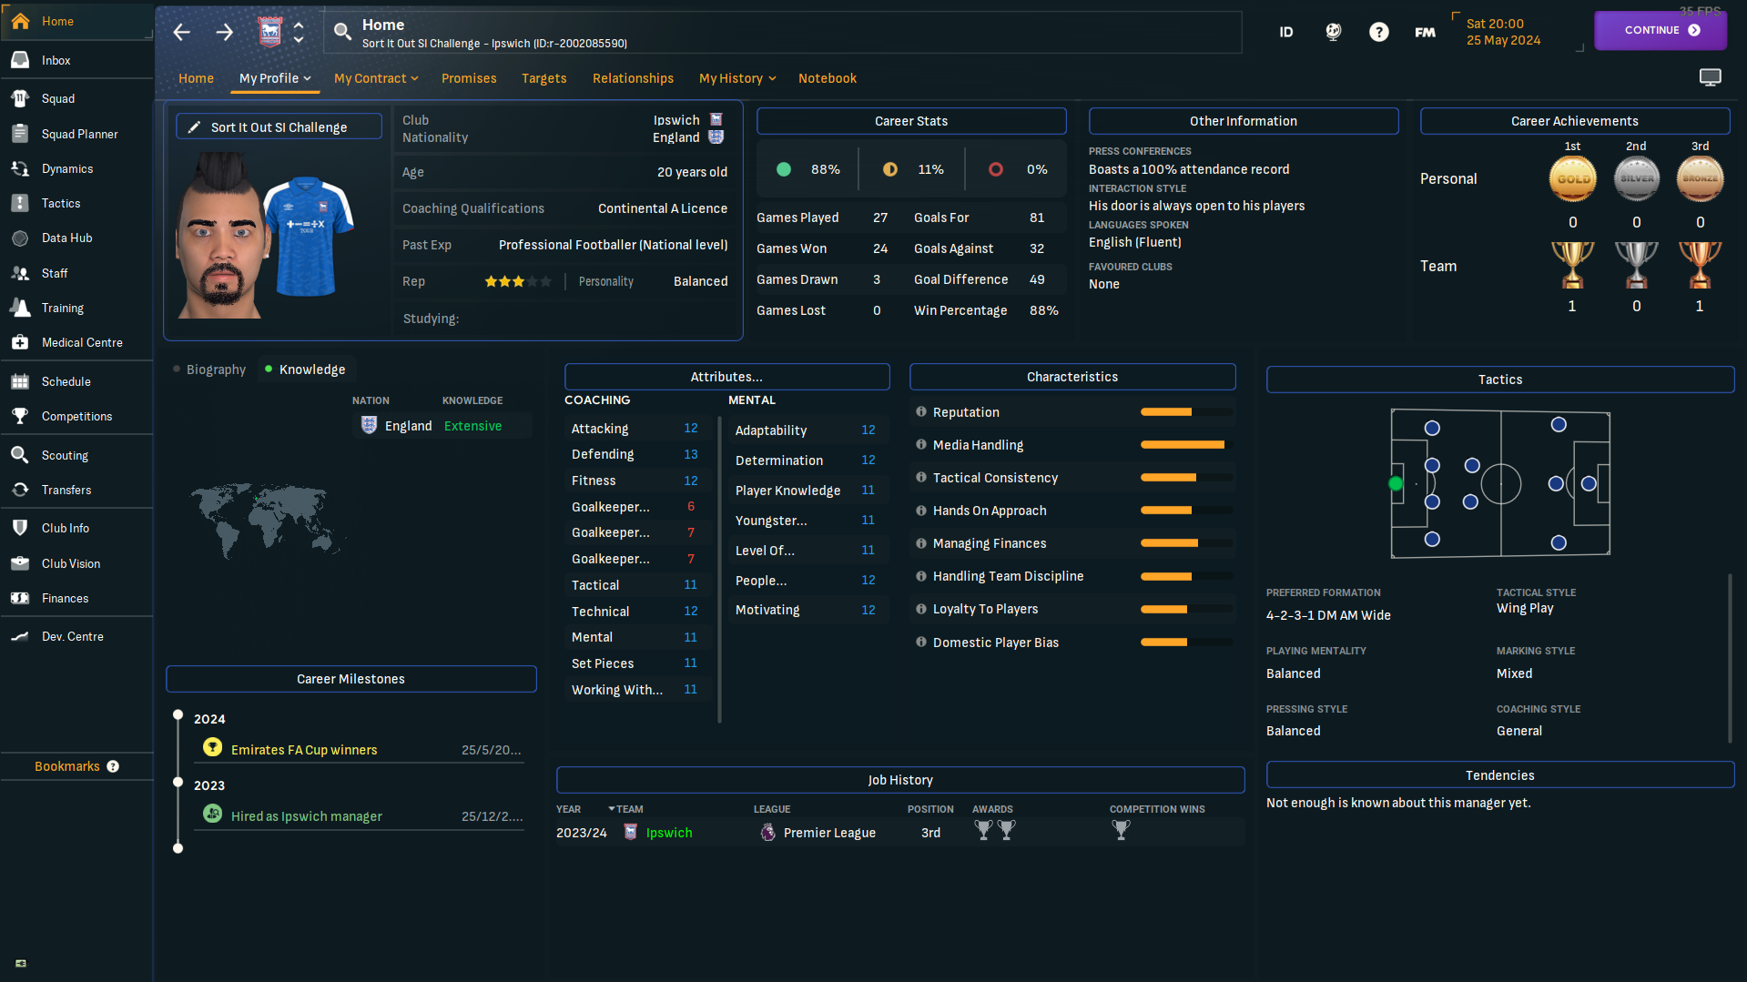The height and width of the screenshot is (982, 1747).
Task: Open the ID button in top bar
Action: [1285, 32]
